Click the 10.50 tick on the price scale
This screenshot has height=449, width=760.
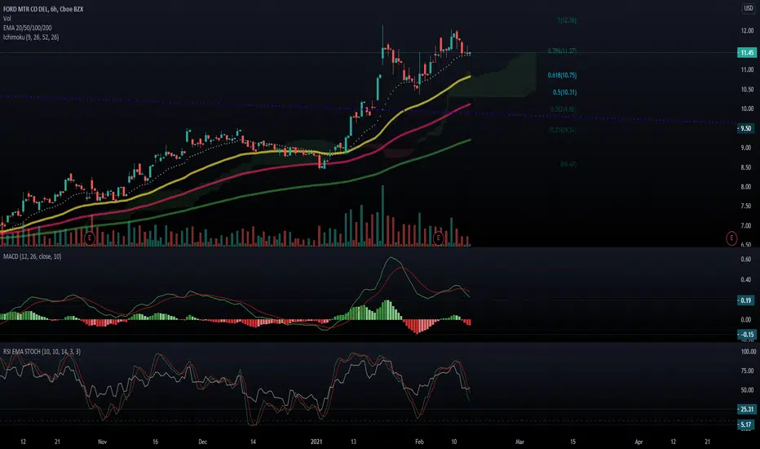747,89
